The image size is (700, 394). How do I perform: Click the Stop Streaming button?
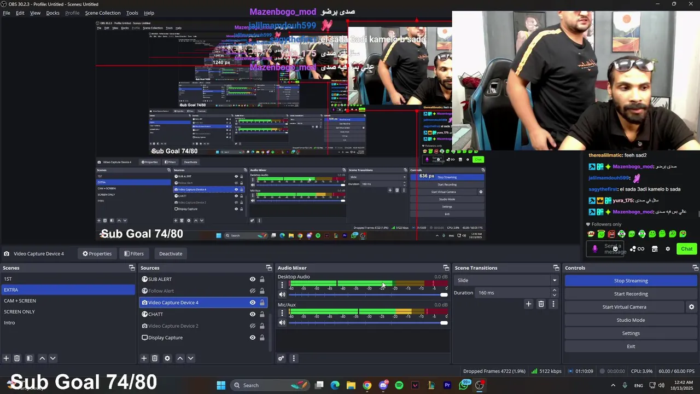[631, 281]
